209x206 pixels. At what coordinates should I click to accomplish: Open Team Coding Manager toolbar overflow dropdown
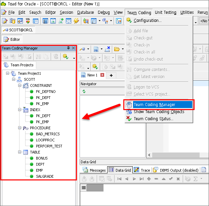pyautogui.click(x=74, y=58)
